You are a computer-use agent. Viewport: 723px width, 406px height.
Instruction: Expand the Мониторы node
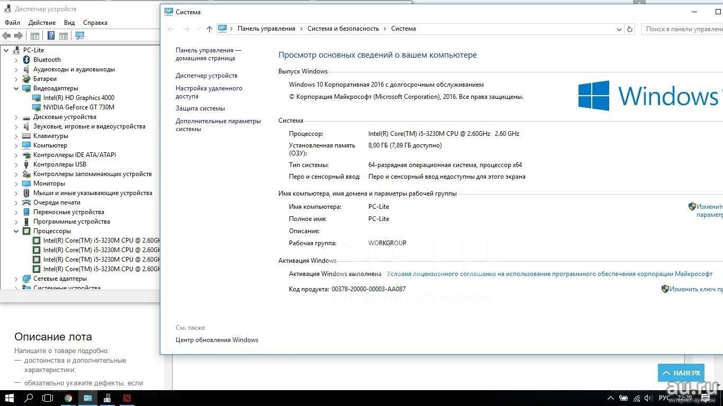click(x=16, y=183)
